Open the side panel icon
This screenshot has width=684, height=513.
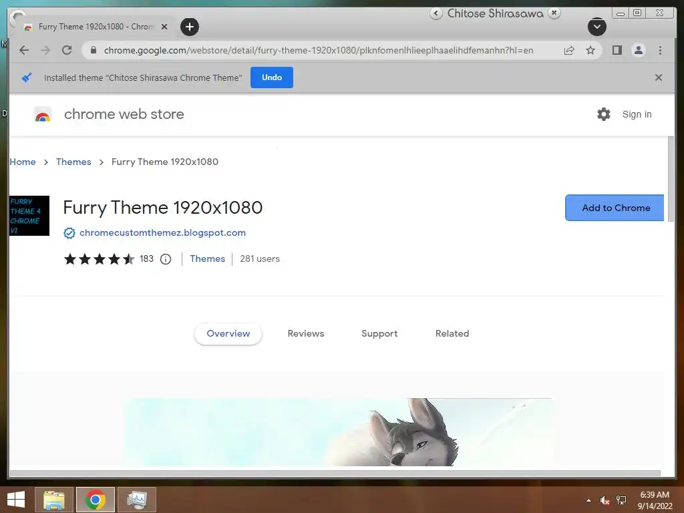[617, 50]
